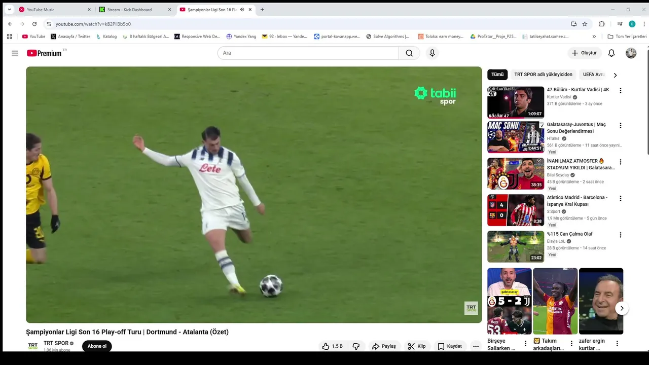
Task: Open Tüm Yer İşaretleri folder
Action: point(627,36)
